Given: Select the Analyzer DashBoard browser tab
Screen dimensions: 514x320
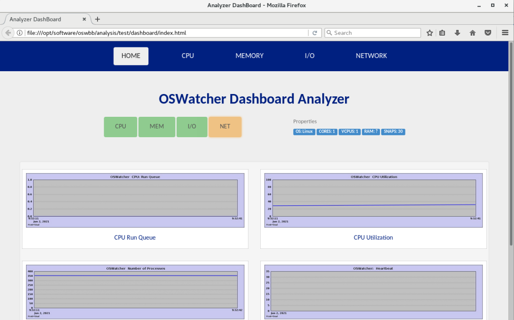Looking at the screenshot, I should tap(46, 19).
